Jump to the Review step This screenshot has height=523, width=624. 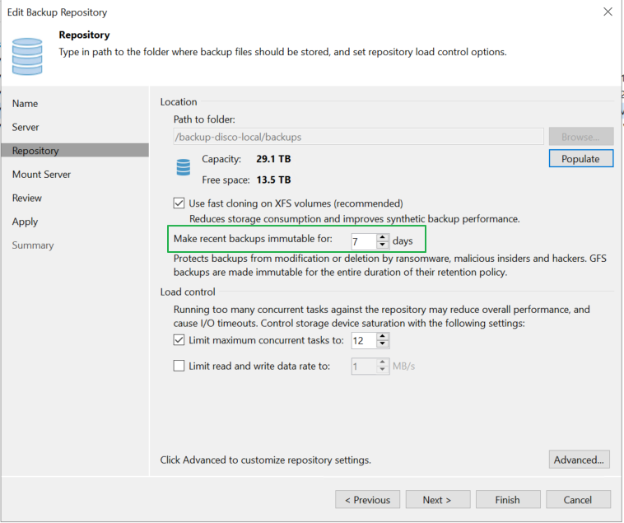click(27, 198)
